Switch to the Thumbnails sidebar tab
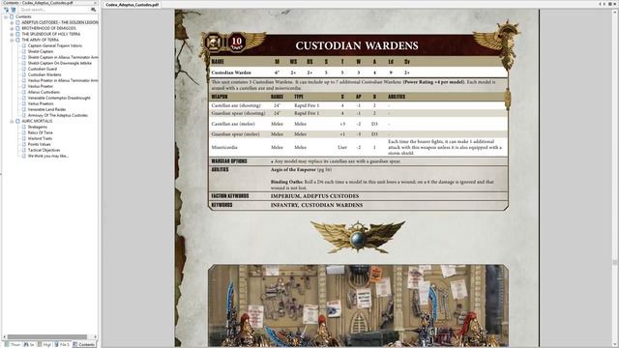The image size is (619, 348). (13, 344)
